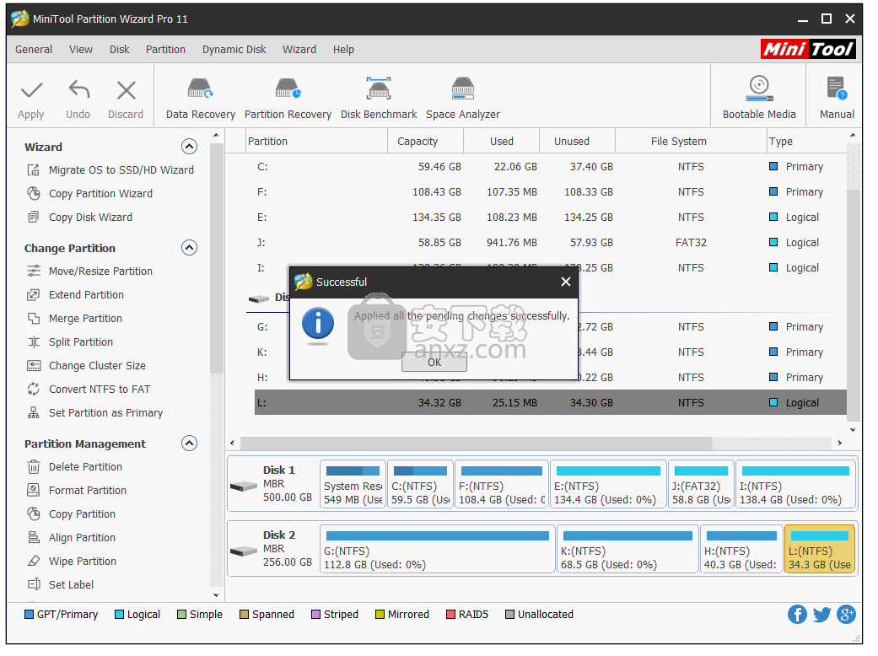Select the G:(NTFS) block on Disk 2 map

coord(438,549)
